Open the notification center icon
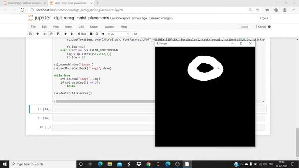Image resolution: width=299 pixels, height=168 pixels. coord(293,164)
